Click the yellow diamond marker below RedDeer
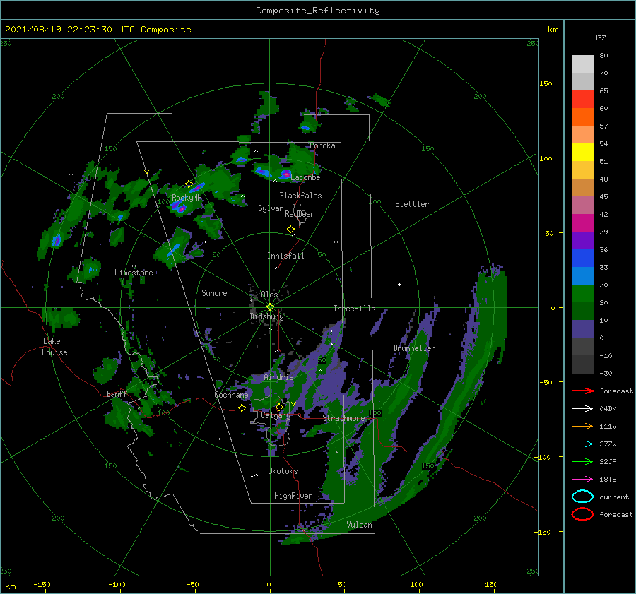This screenshot has width=636, height=594. pyautogui.click(x=291, y=230)
